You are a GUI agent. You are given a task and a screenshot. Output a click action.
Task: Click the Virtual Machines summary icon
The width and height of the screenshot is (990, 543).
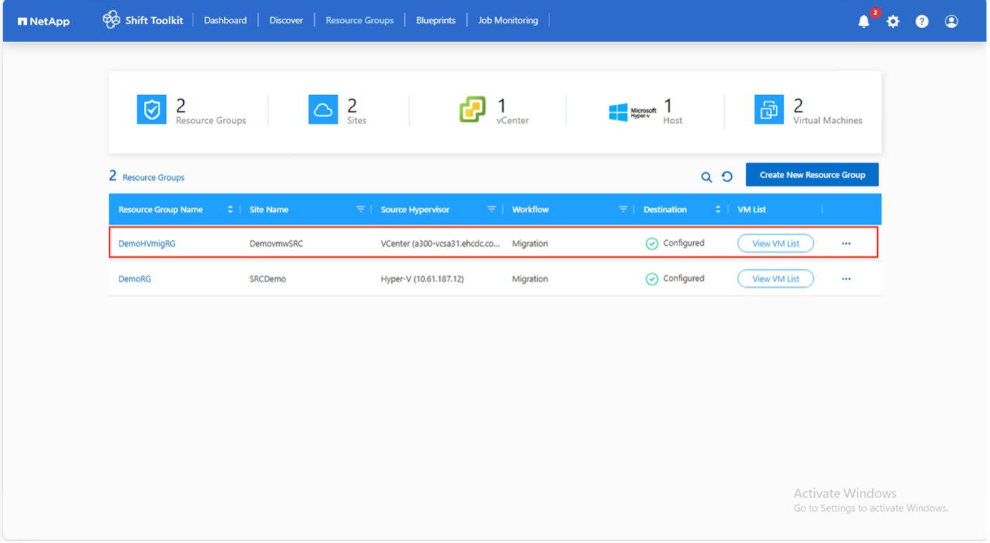pos(769,110)
